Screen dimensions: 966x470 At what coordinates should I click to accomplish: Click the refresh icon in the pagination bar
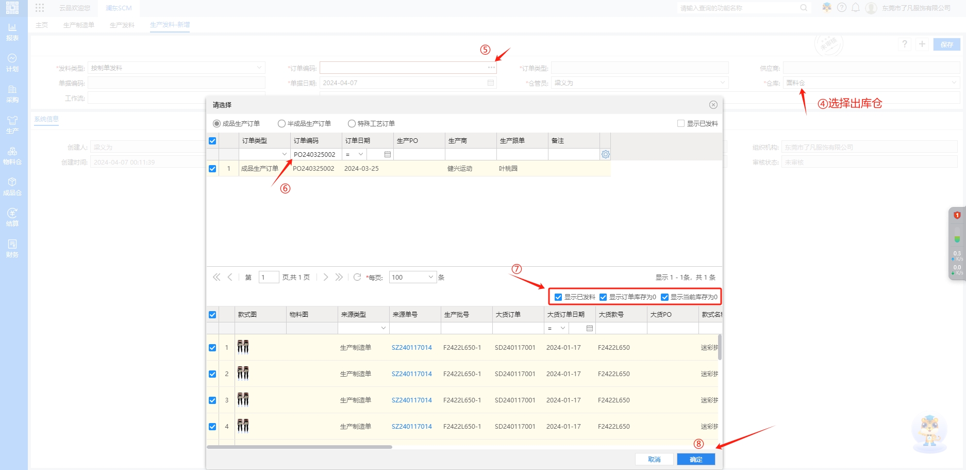tap(357, 277)
